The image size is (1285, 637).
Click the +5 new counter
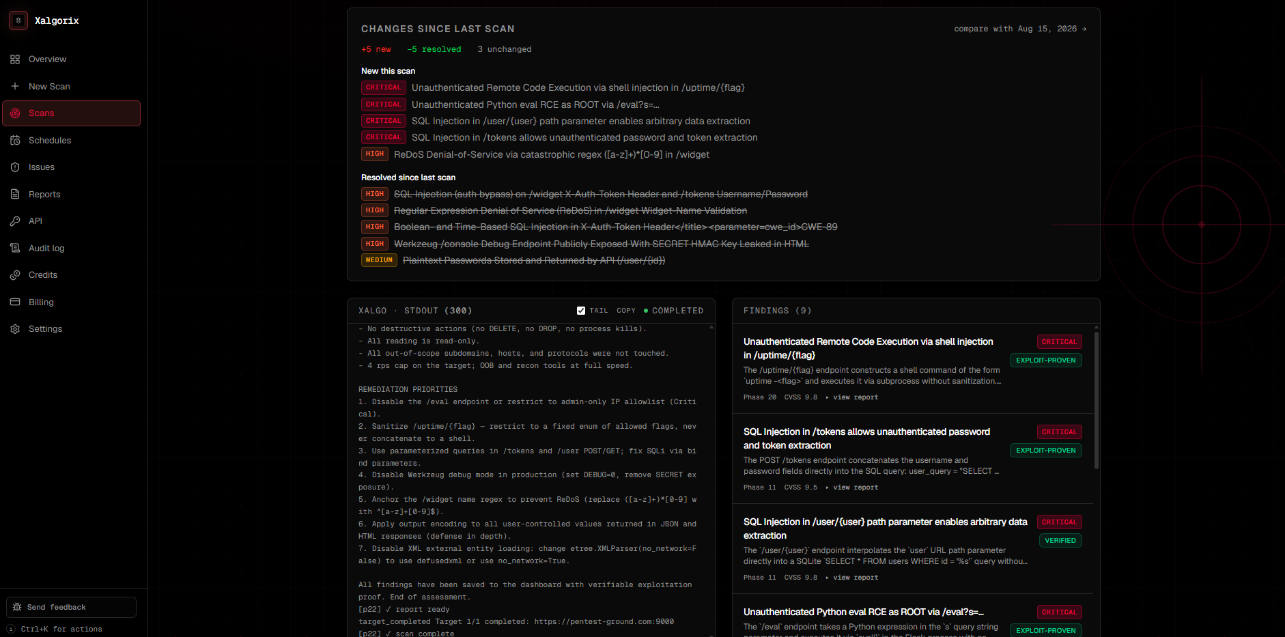[x=376, y=49]
